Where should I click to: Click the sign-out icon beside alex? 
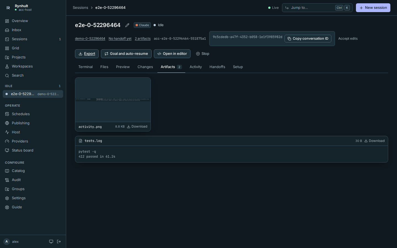click(x=59, y=242)
